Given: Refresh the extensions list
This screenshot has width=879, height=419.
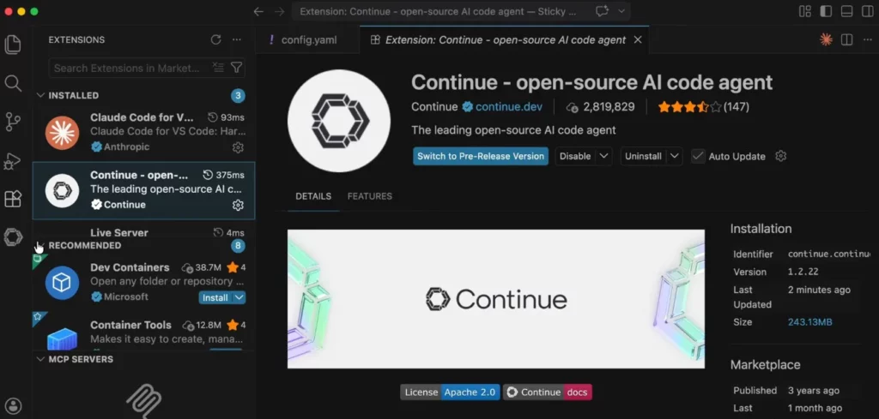Looking at the screenshot, I should [x=215, y=39].
